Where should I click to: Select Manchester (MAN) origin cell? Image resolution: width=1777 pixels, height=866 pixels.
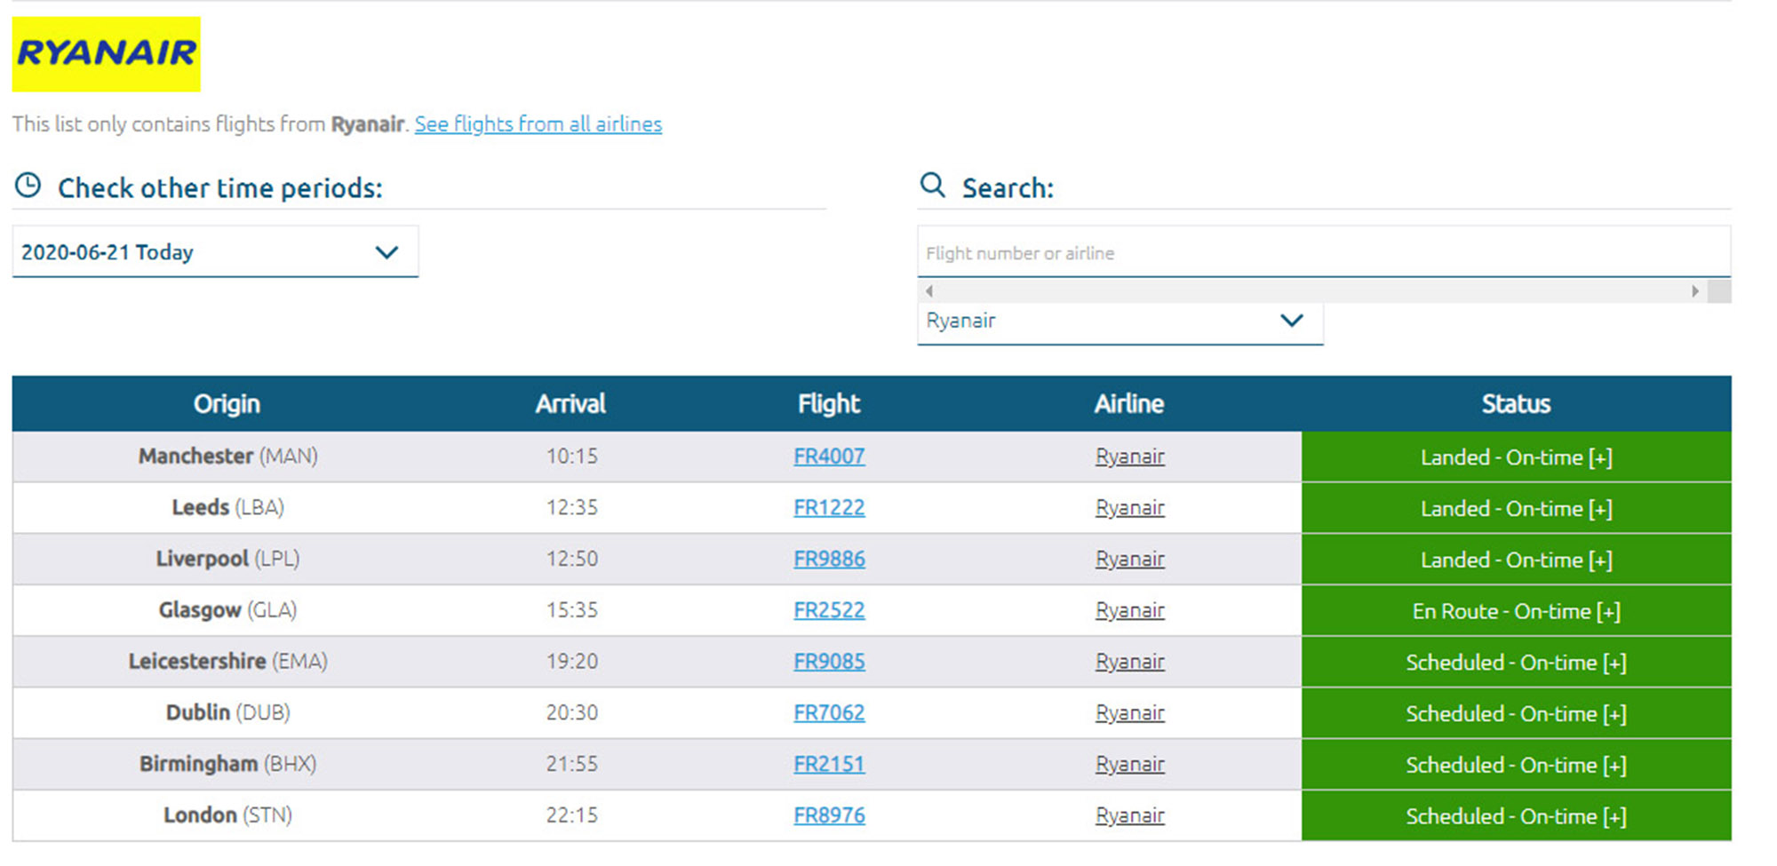227,457
